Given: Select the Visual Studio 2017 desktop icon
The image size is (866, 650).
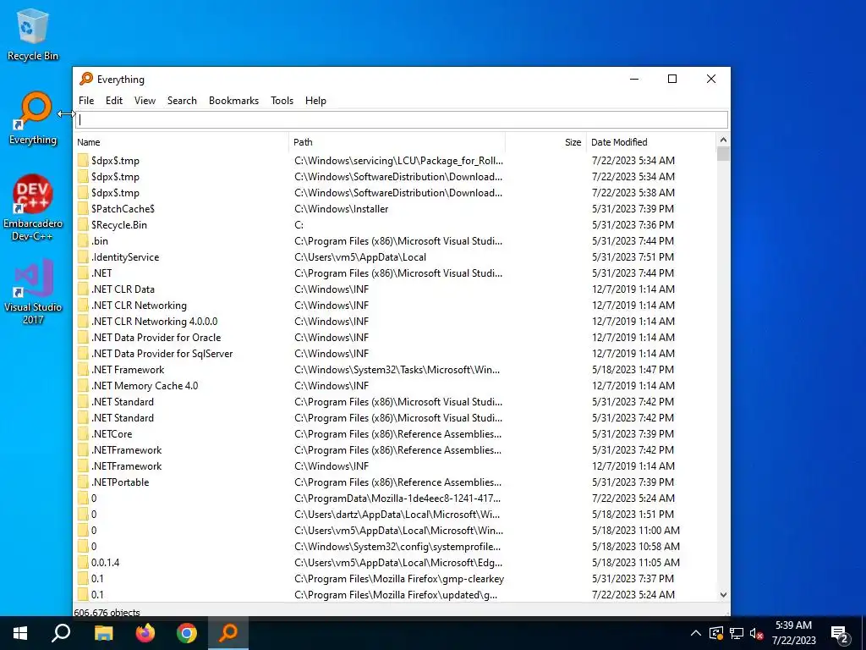Looking at the screenshot, I should [33, 292].
